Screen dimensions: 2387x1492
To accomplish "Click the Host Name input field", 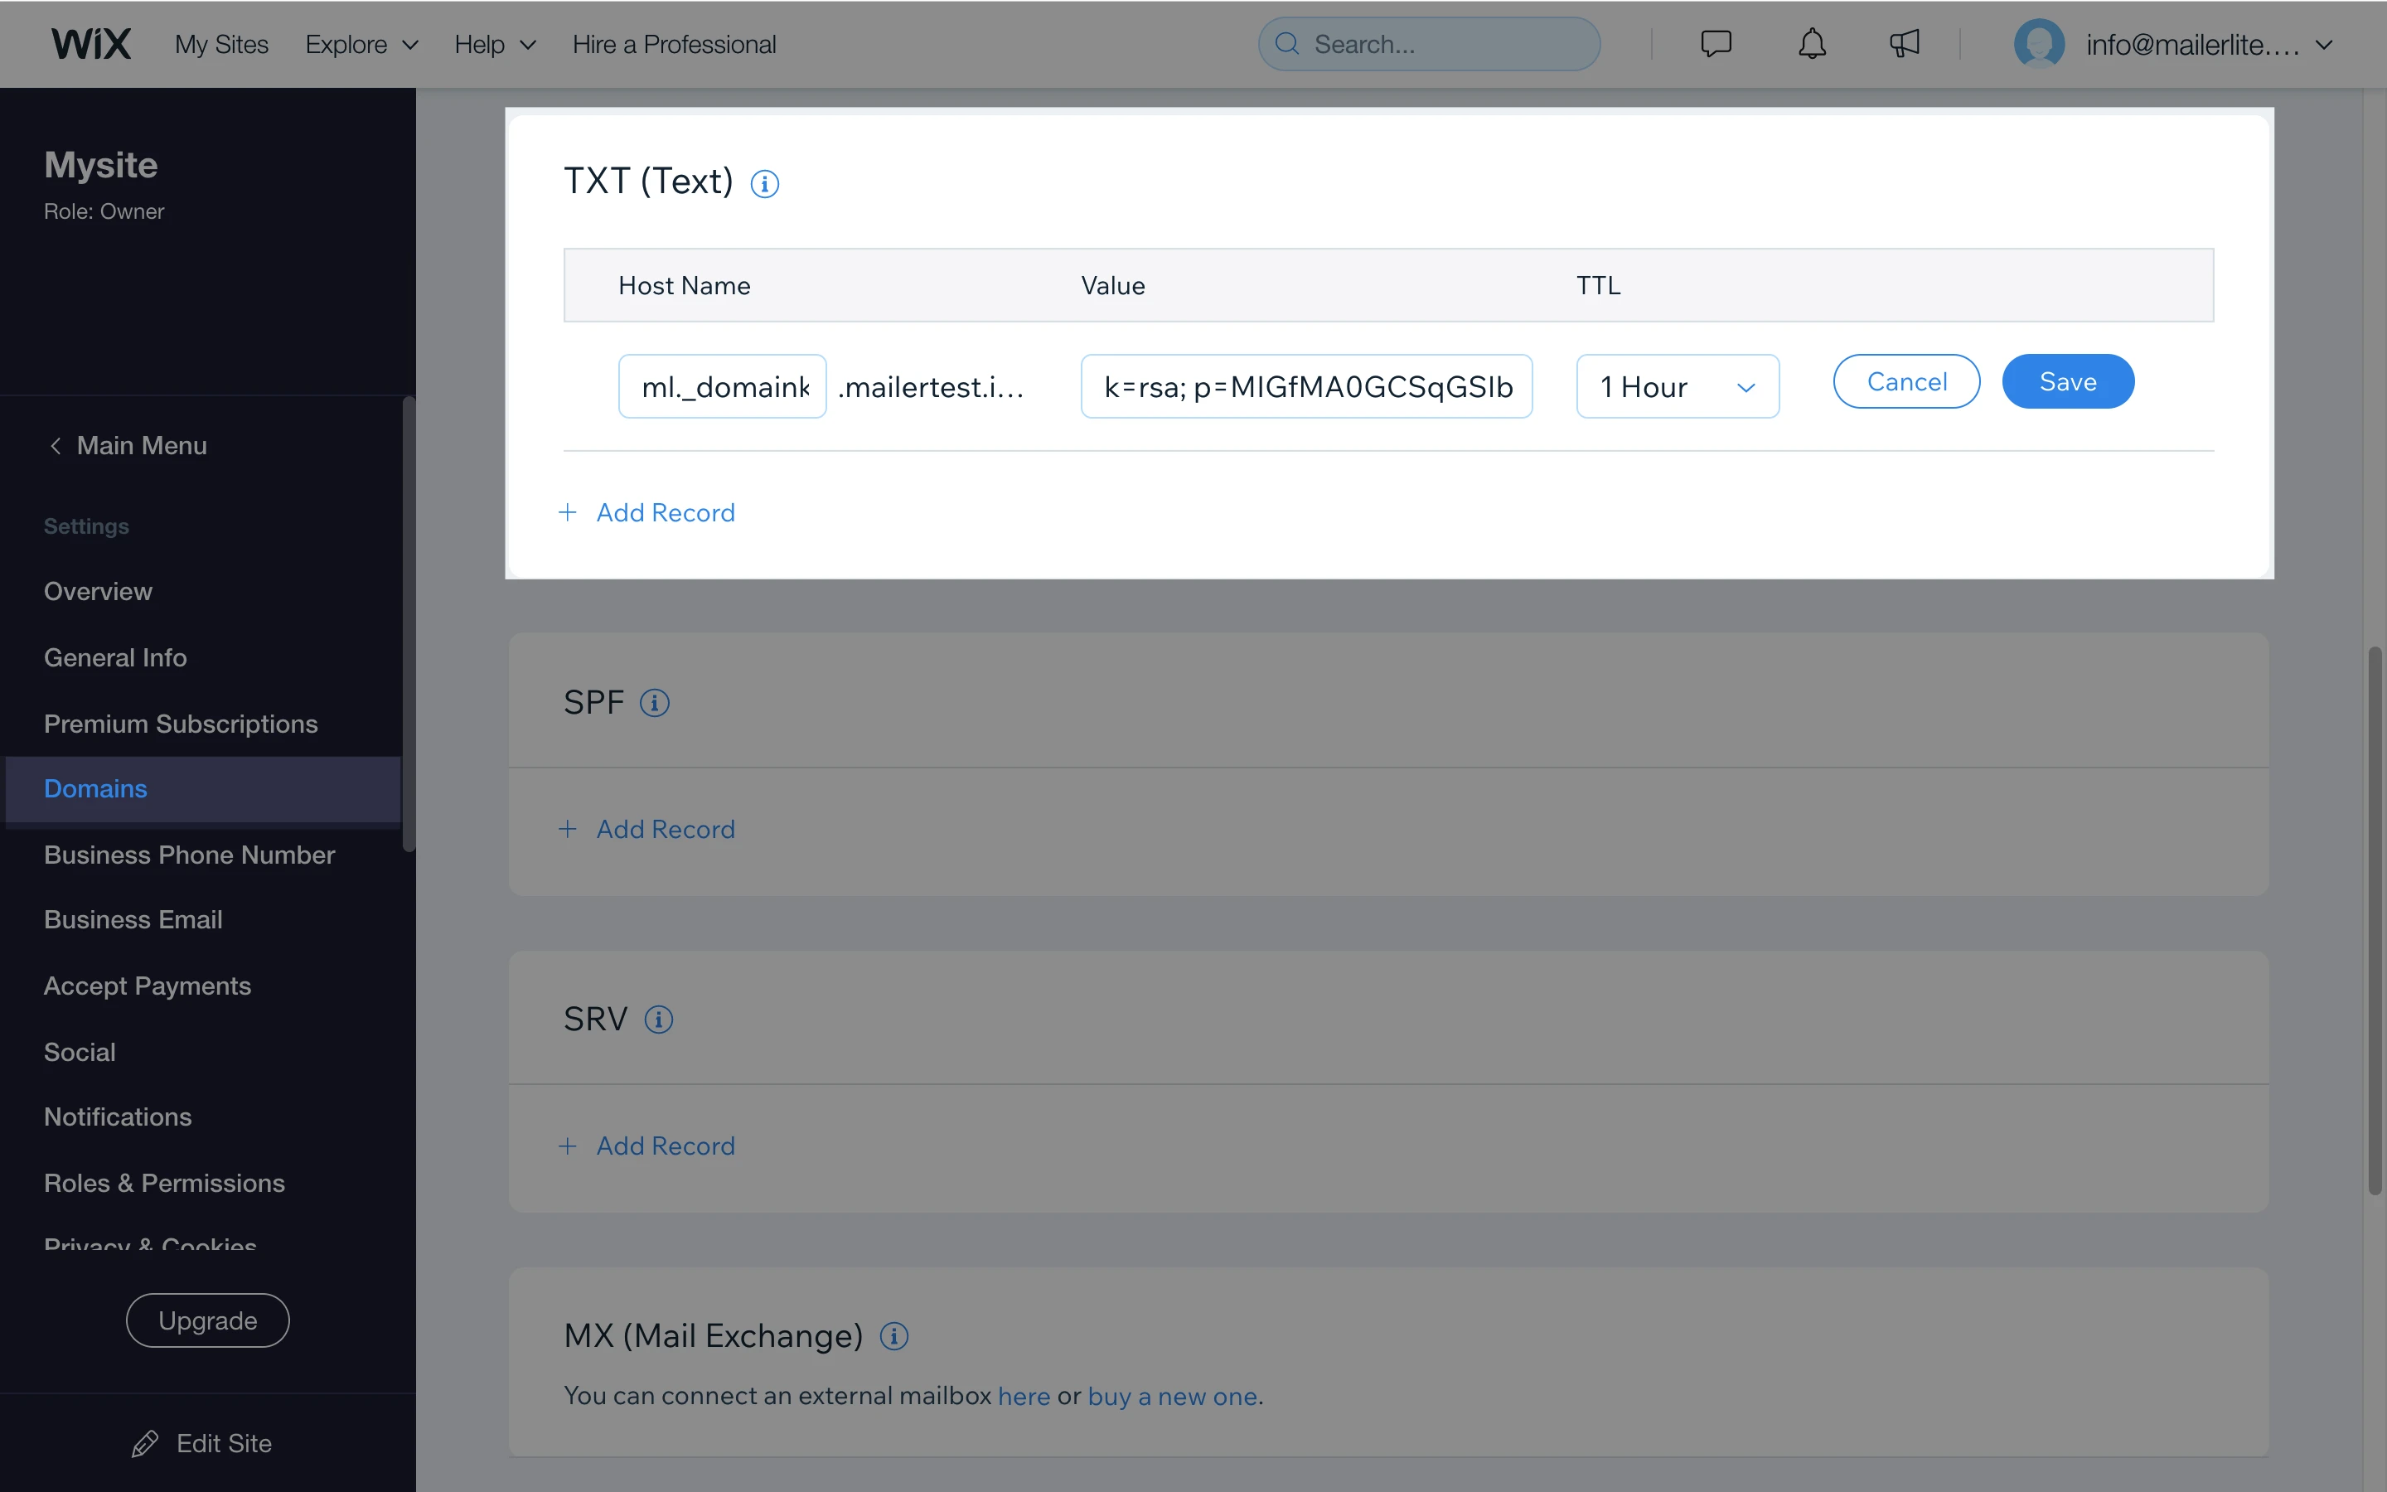I will [722, 387].
